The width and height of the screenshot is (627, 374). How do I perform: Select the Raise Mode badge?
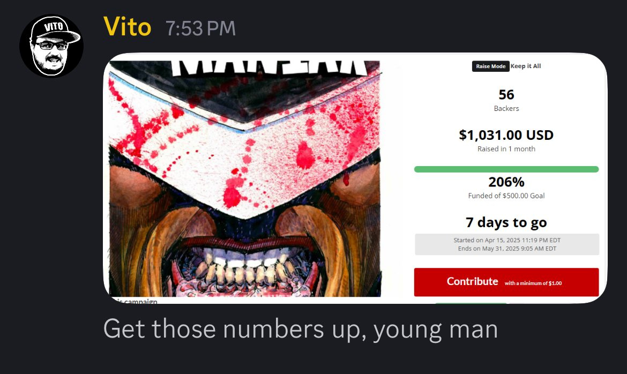tap(491, 66)
